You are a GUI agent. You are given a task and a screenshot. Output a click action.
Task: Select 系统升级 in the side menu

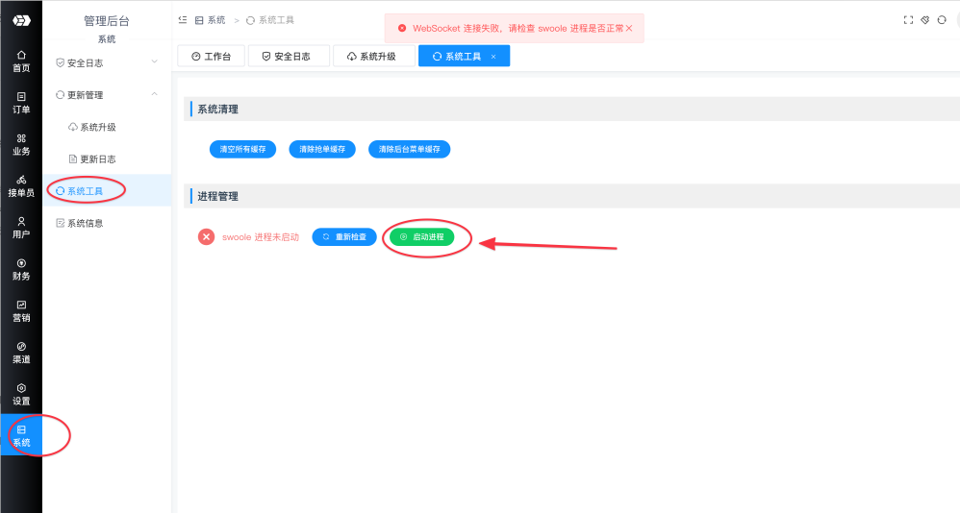(97, 127)
